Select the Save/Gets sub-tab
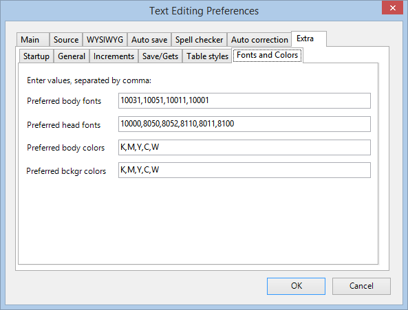The width and height of the screenshot is (408, 310). pos(160,56)
